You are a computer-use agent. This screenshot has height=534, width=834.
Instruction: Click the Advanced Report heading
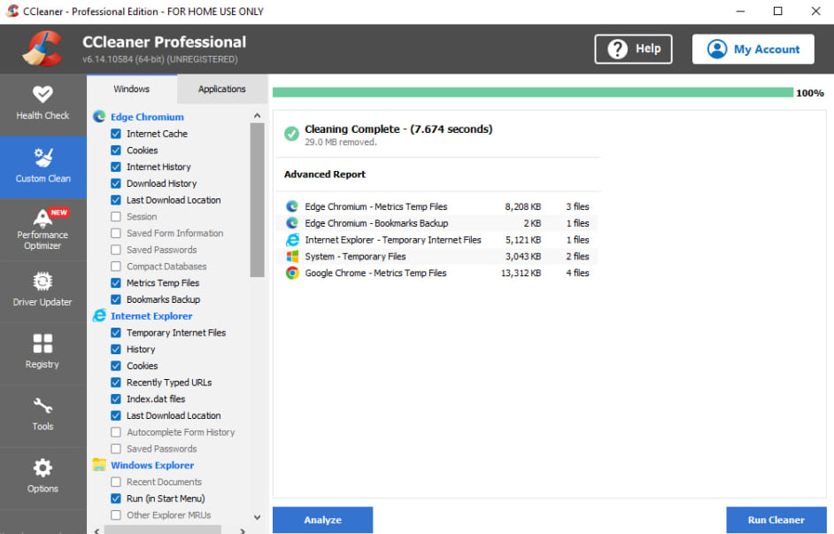(324, 174)
